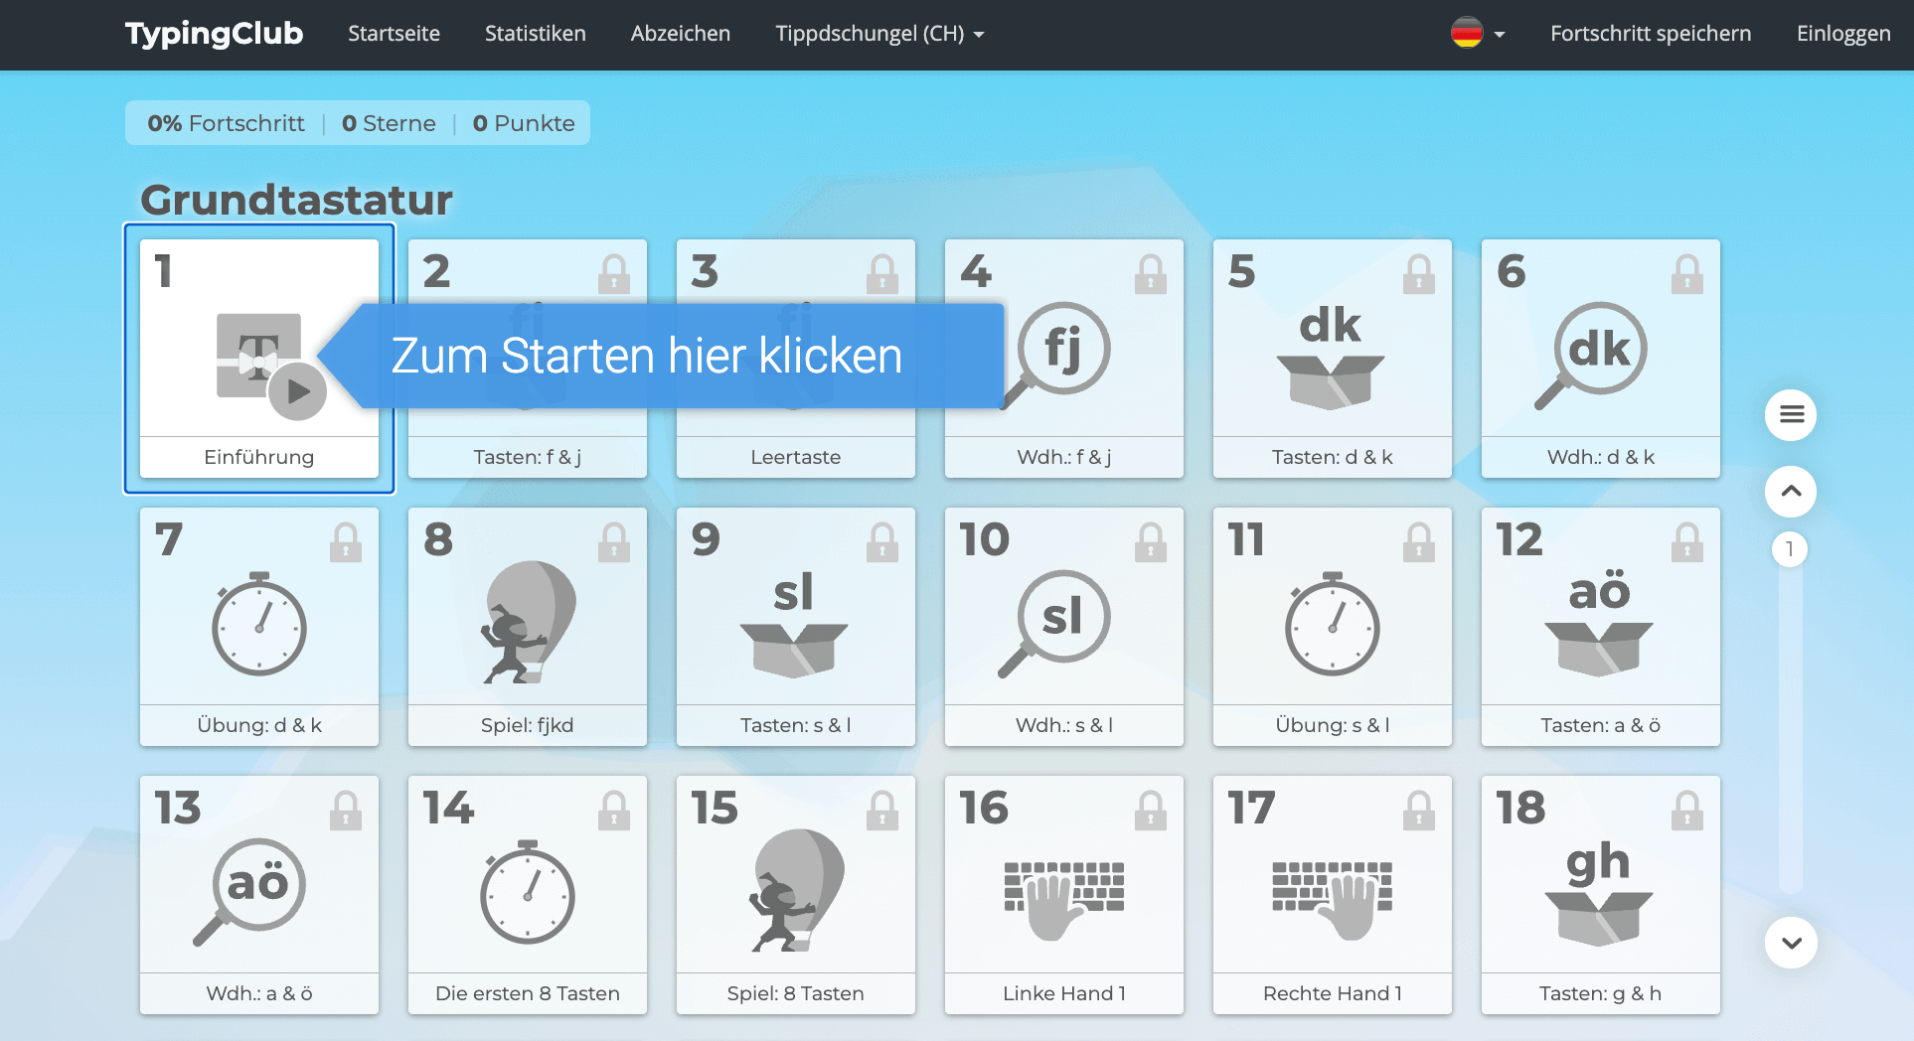
Task: Click the lock icon on lesson 2
Action: coord(614,273)
